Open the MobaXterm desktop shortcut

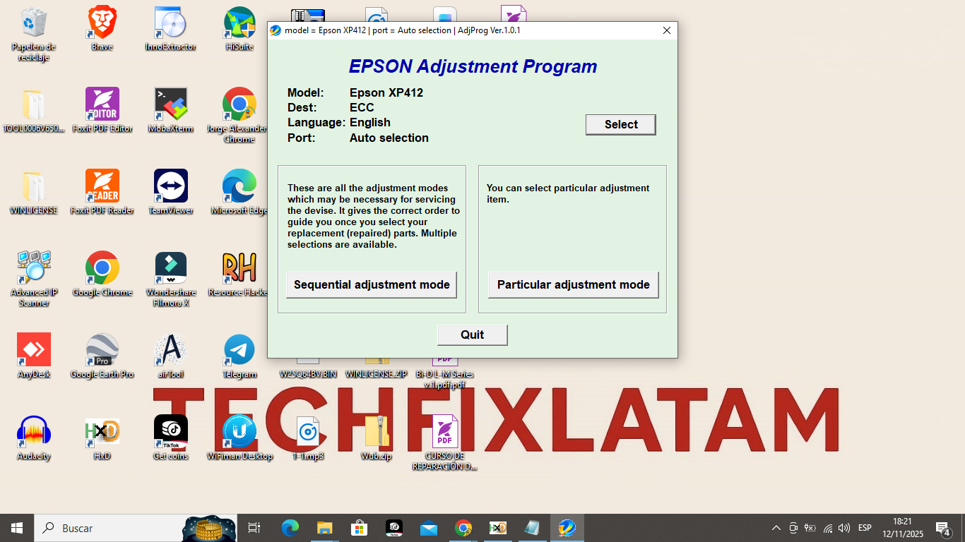pyautogui.click(x=170, y=104)
